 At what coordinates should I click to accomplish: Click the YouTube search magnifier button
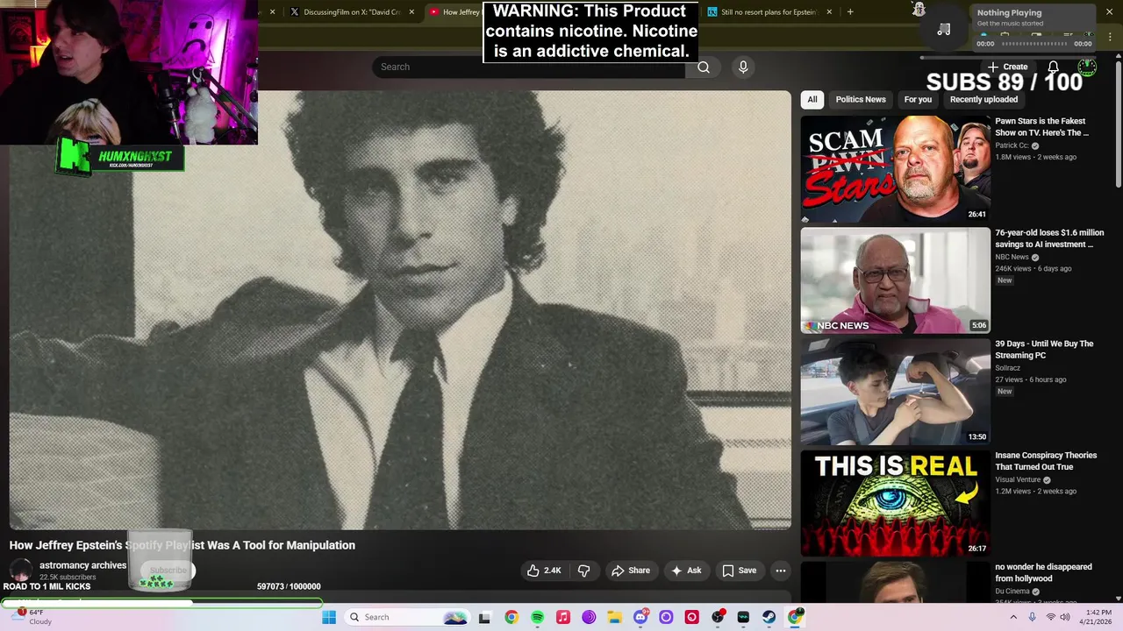tap(704, 67)
